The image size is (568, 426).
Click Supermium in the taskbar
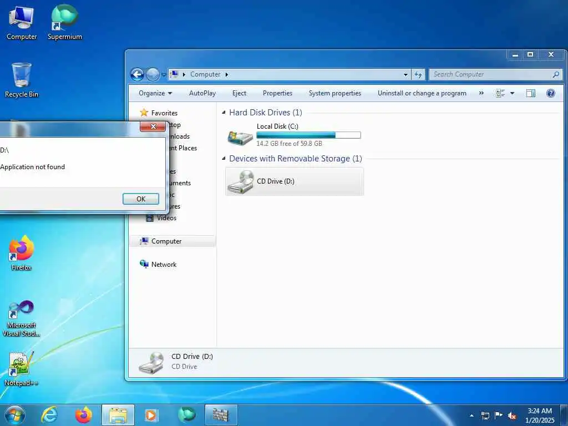tap(187, 415)
